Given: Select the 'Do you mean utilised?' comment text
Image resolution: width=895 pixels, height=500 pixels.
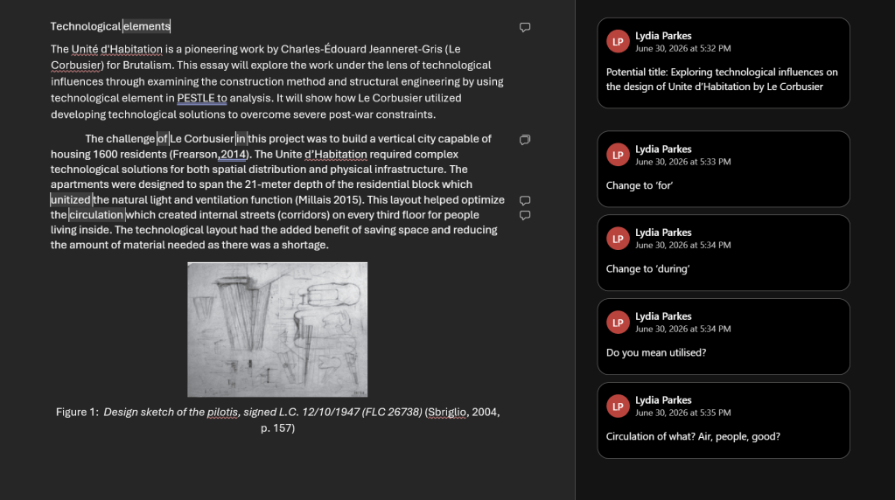Looking at the screenshot, I should [656, 352].
